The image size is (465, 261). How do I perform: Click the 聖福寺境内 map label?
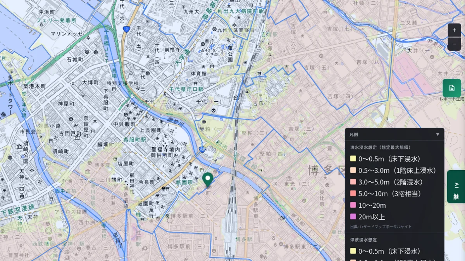pyautogui.click(x=165, y=149)
